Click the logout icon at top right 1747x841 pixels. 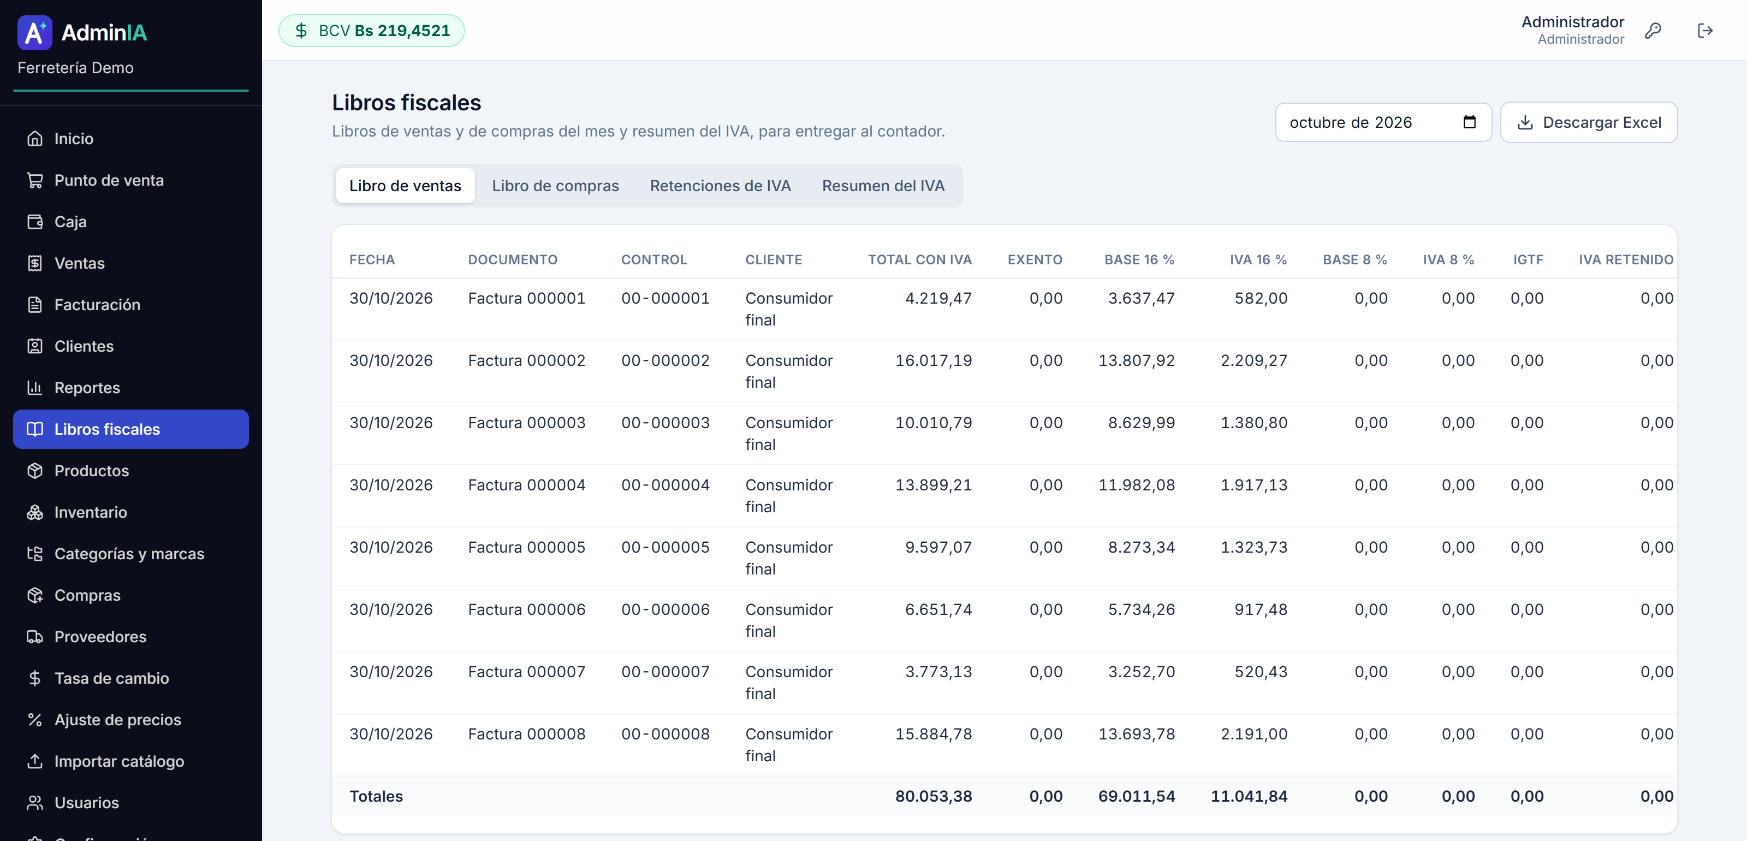pyautogui.click(x=1705, y=31)
